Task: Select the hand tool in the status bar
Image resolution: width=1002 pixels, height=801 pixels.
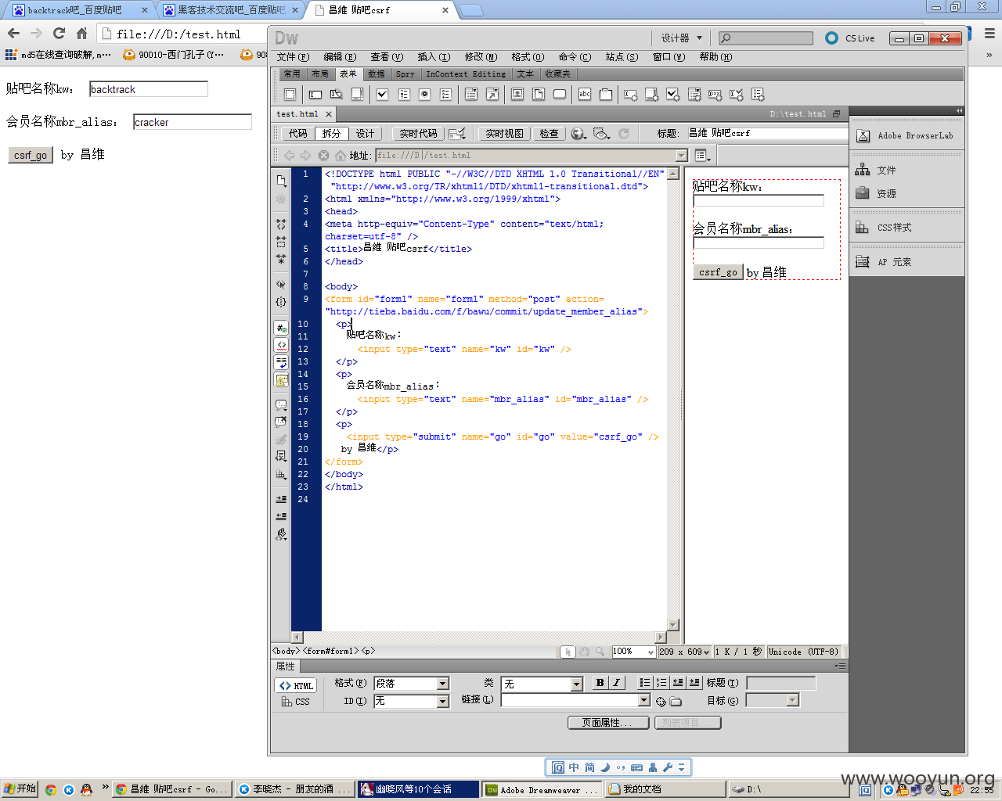Action: 584,651
